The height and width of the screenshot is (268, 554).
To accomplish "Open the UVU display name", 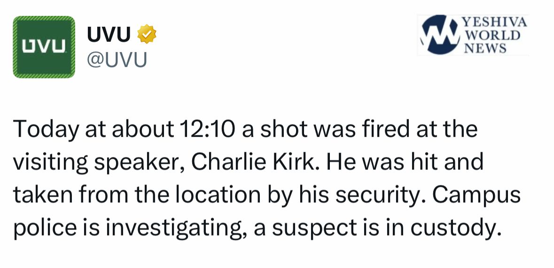I will click(x=109, y=34).
